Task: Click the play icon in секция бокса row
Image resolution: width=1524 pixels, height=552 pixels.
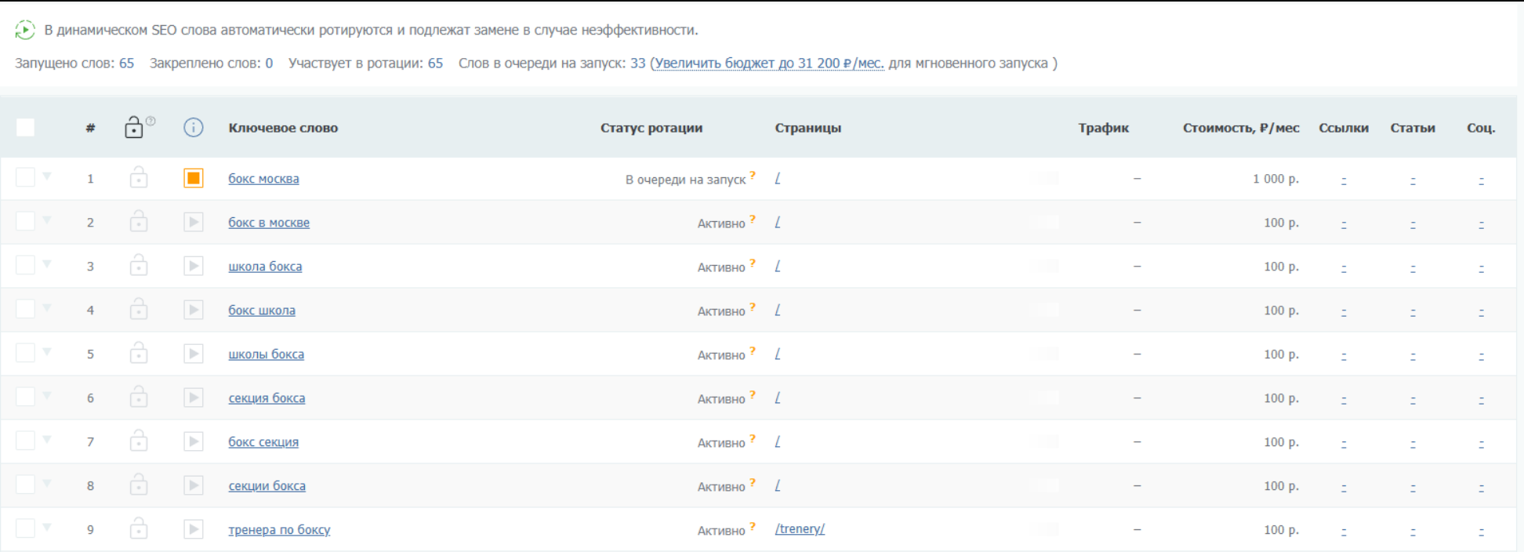Action: click(x=193, y=398)
